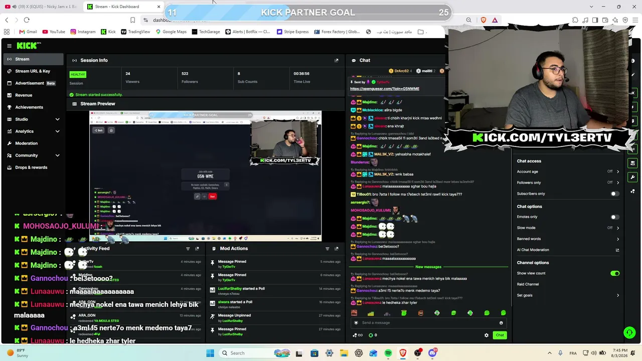This screenshot has height=361, width=642.
Task: Open the pinned openguessr link
Action: (x=385, y=89)
